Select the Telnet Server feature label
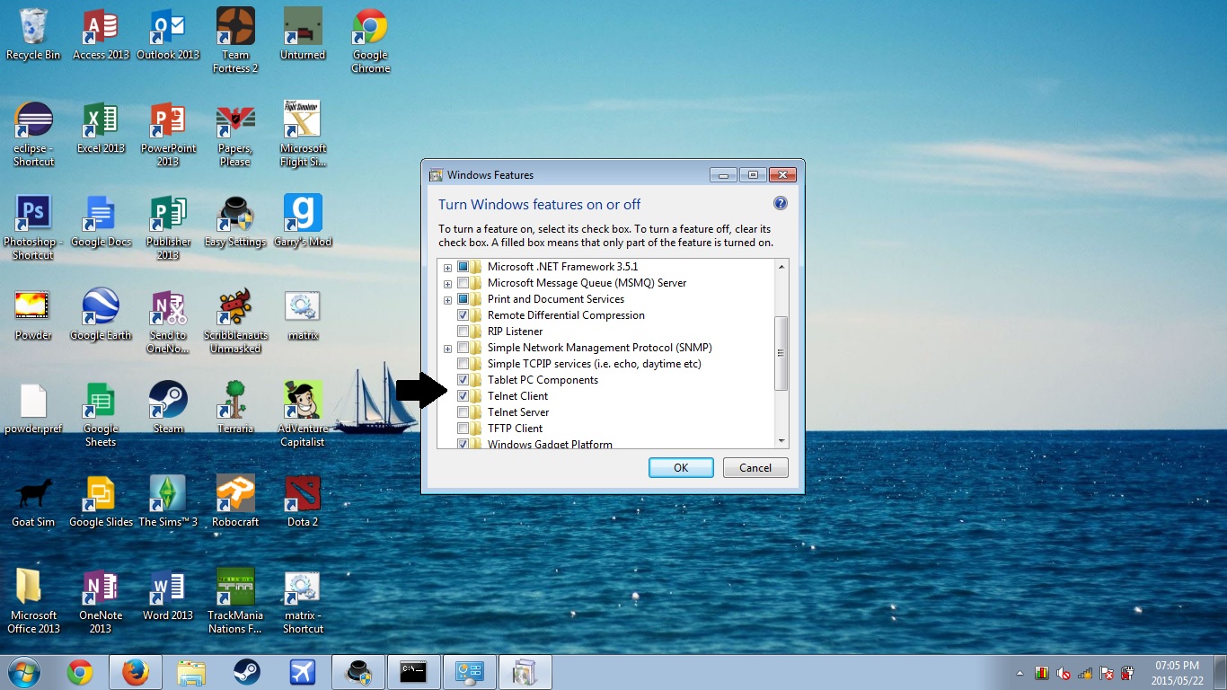Screen dimensions: 1227x690 pyautogui.click(x=518, y=412)
